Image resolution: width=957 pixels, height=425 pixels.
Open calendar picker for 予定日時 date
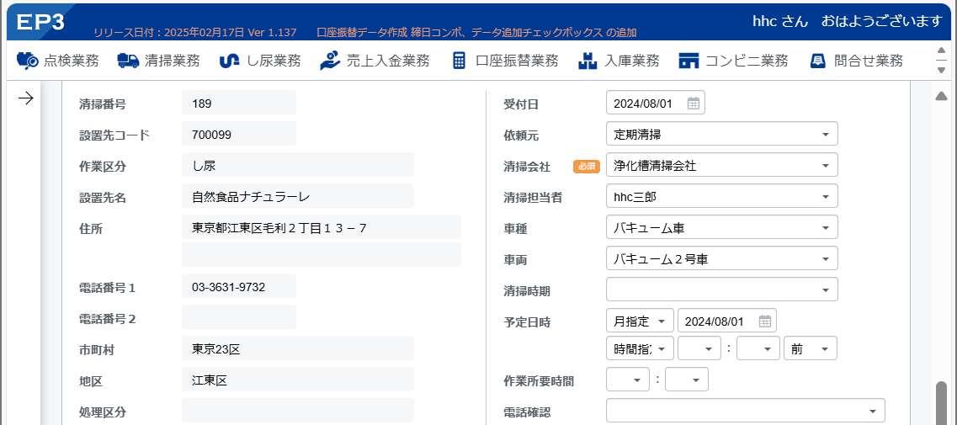(x=765, y=321)
